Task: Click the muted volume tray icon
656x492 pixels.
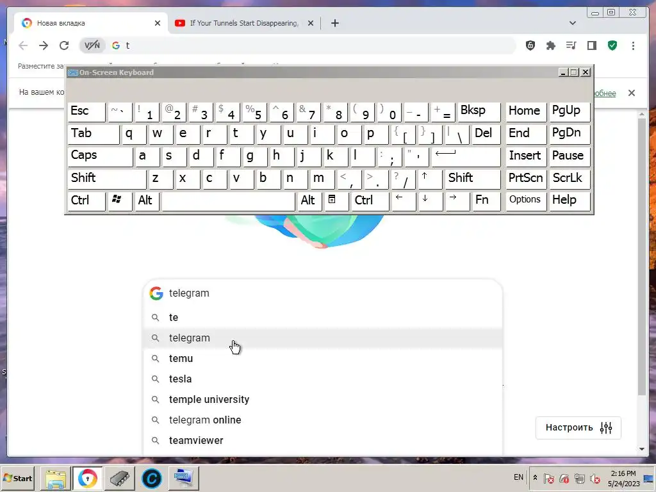Action: point(594,478)
